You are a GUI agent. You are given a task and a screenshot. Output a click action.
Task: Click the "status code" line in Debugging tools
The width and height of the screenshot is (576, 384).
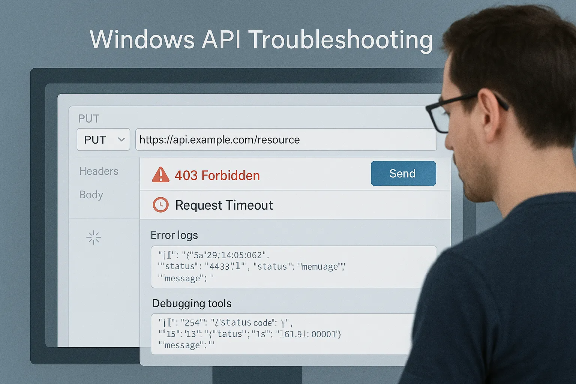[x=225, y=323]
